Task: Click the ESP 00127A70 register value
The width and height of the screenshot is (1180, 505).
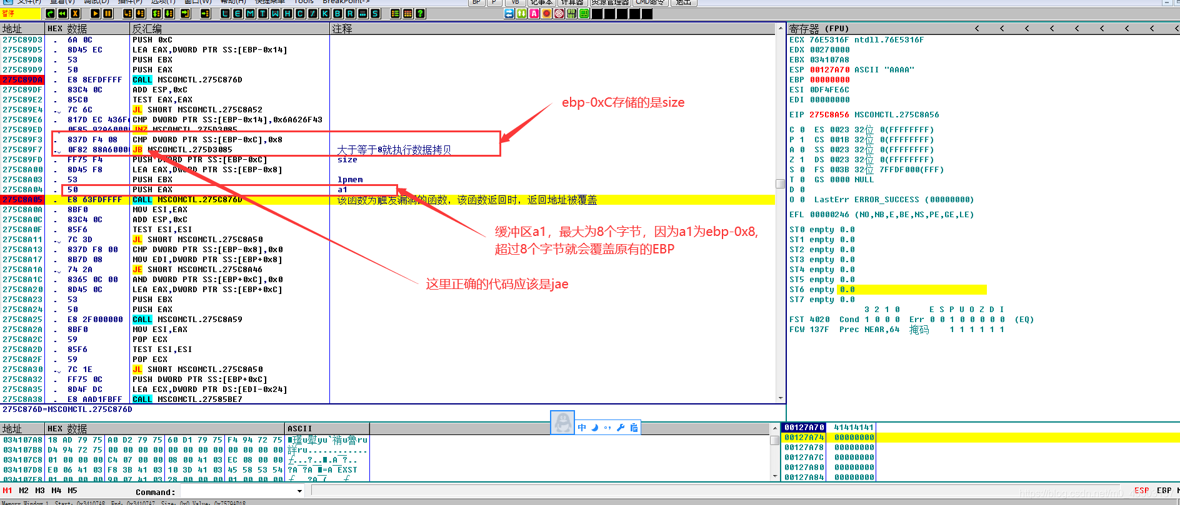Action: 829,70
